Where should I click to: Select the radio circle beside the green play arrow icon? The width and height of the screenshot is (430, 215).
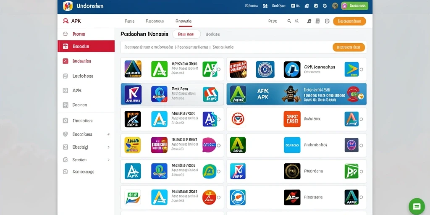click(361, 69)
